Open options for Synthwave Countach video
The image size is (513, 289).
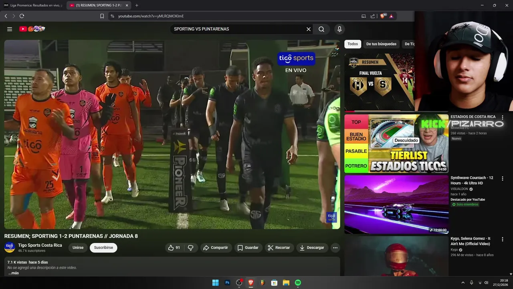pyautogui.click(x=503, y=178)
